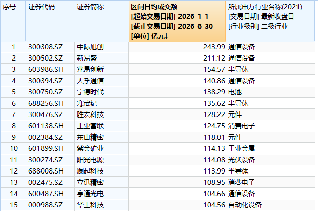The width and height of the screenshot is (318, 211).
Task: Select the value 140.86
Action: click(x=214, y=81)
